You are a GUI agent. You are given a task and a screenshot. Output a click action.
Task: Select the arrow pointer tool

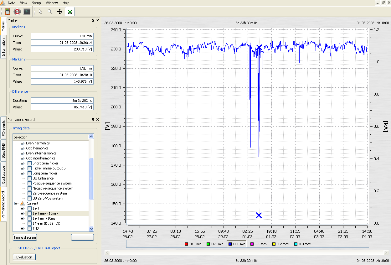[x=40, y=12]
